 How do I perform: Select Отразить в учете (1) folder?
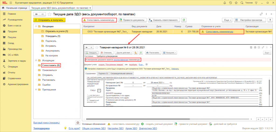[57, 31]
